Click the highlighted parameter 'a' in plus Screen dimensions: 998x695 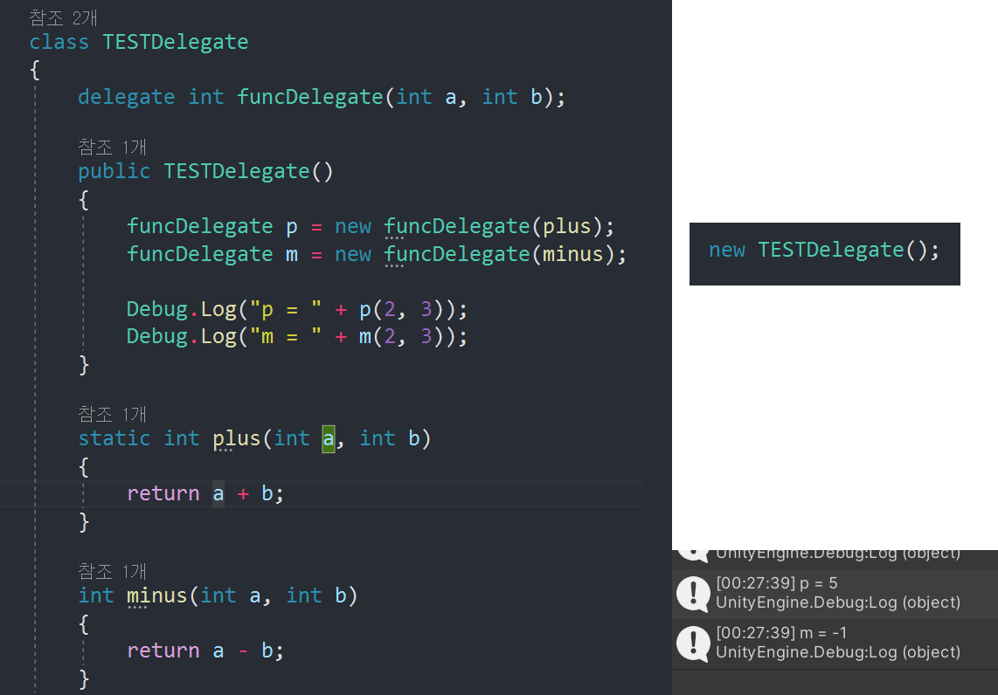(x=329, y=439)
